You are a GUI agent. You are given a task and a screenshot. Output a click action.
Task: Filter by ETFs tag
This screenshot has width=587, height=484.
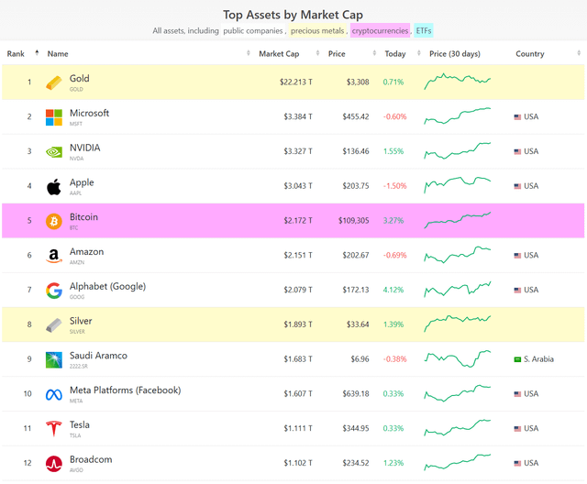[424, 31]
